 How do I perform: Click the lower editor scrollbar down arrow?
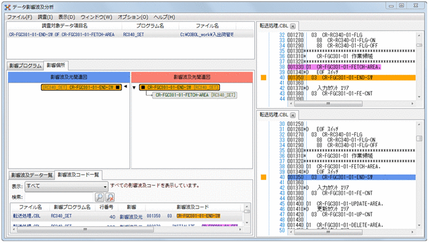[x=419, y=225]
